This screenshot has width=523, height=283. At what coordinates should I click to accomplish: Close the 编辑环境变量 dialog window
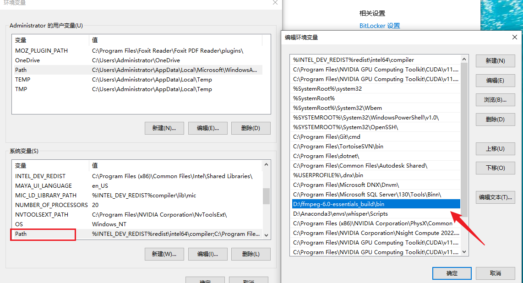514,38
